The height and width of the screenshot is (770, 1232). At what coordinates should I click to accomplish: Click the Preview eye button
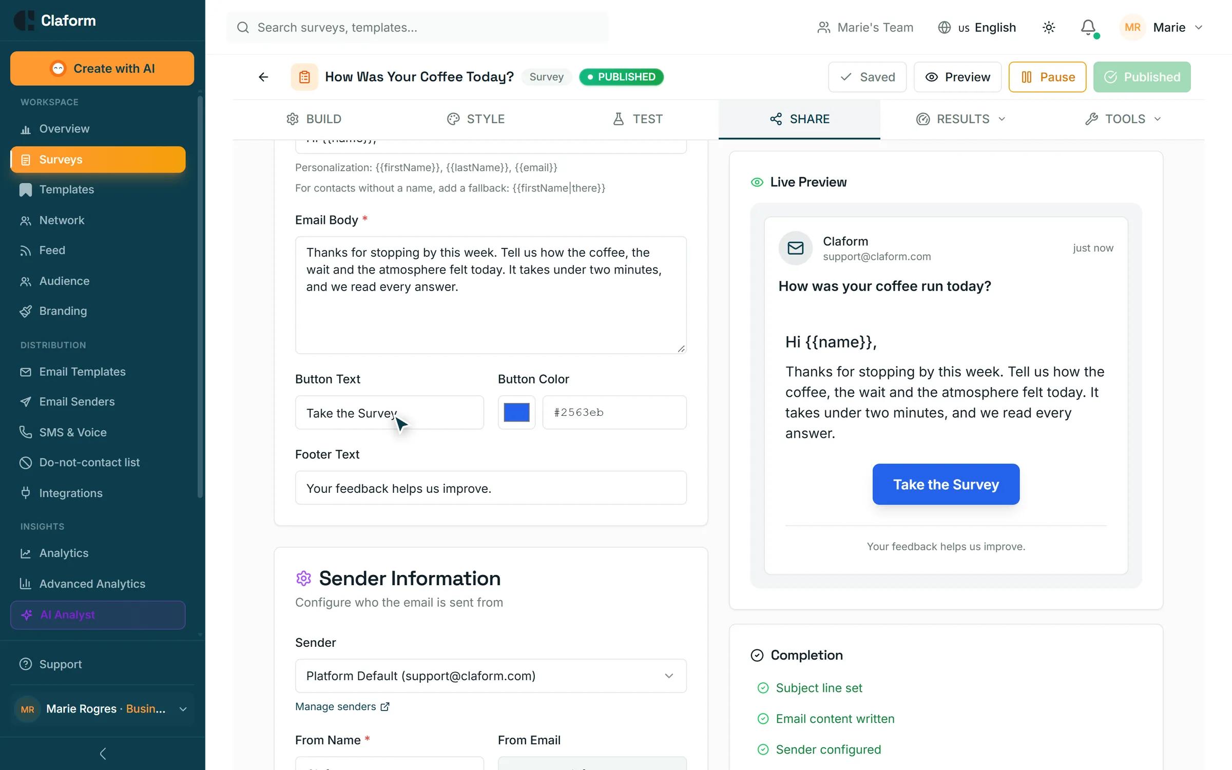click(x=957, y=77)
